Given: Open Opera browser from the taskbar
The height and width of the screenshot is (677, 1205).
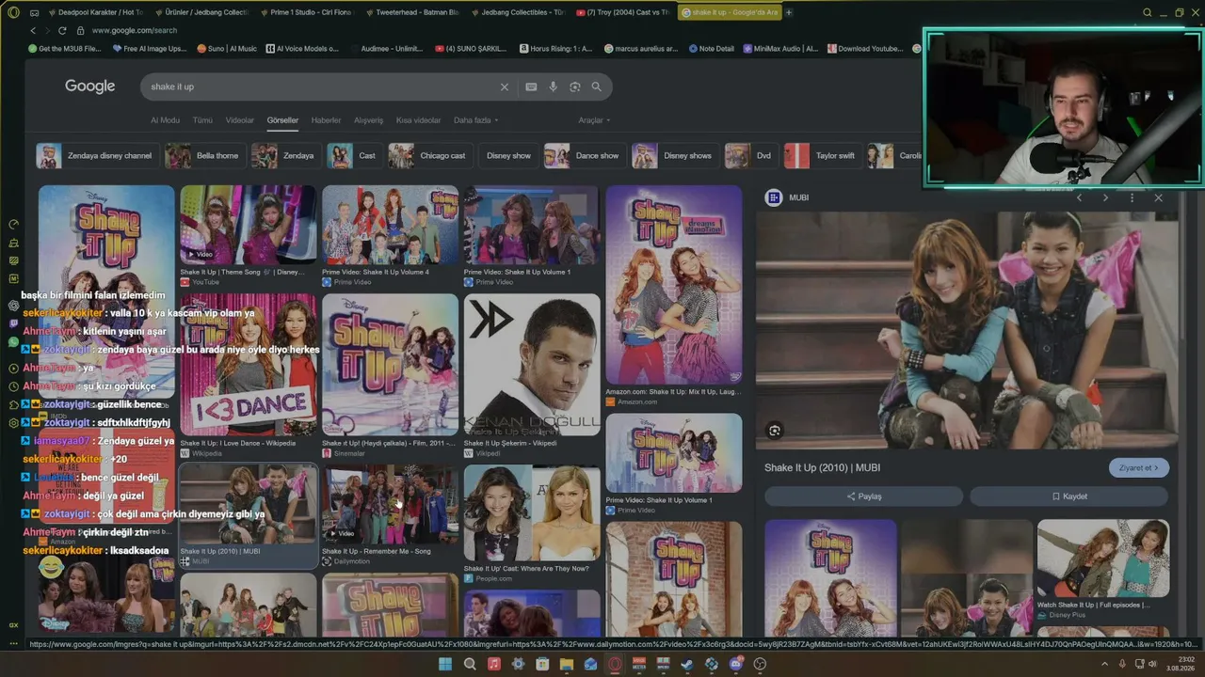Looking at the screenshot, I should [615, 664].
